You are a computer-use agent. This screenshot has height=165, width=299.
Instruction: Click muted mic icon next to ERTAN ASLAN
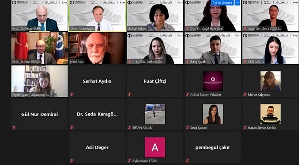(129, 128)
